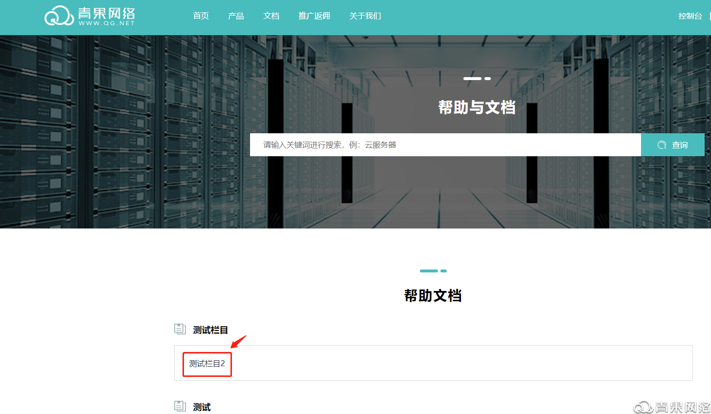The height and width of the screenshot is (414, 711).
Task: Click the 青果网络 cloud logo in header
Action: [x=90, y=16]
